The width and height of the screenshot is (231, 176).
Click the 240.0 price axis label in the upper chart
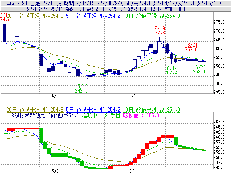219,84
